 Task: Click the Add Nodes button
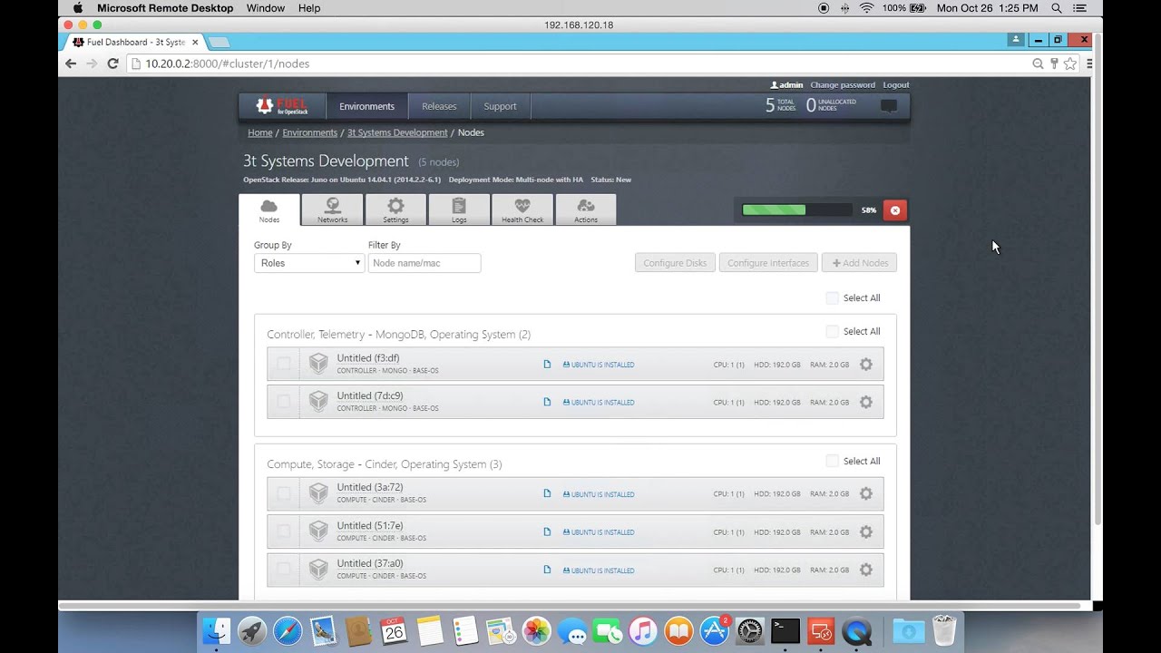tap(859, 263)
